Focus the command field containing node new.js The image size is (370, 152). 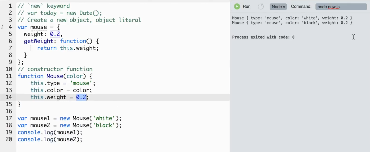341,7
